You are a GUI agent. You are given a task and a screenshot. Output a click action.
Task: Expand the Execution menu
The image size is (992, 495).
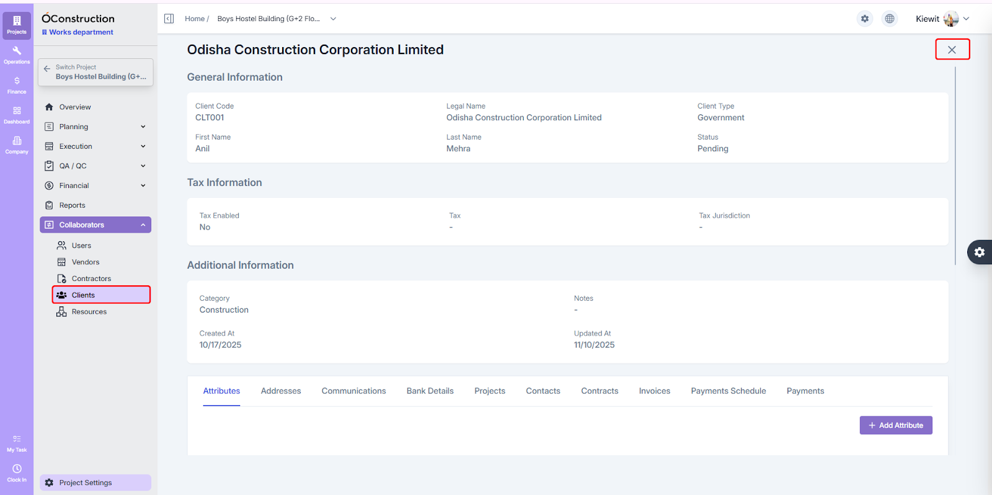[x=95, y=146]
